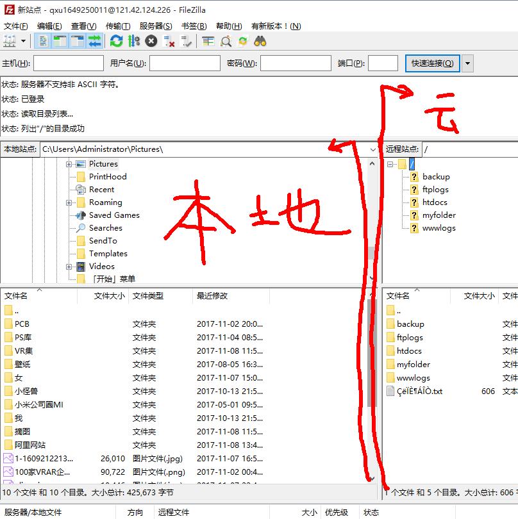Refresh the file and folder lists

(116, 42)
